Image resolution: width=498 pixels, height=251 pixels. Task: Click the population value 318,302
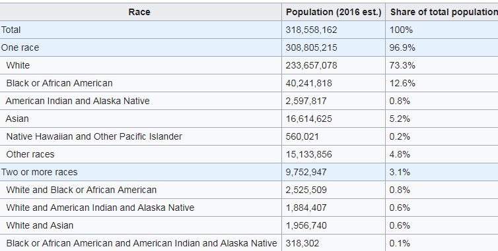click(x=302, y=242)
